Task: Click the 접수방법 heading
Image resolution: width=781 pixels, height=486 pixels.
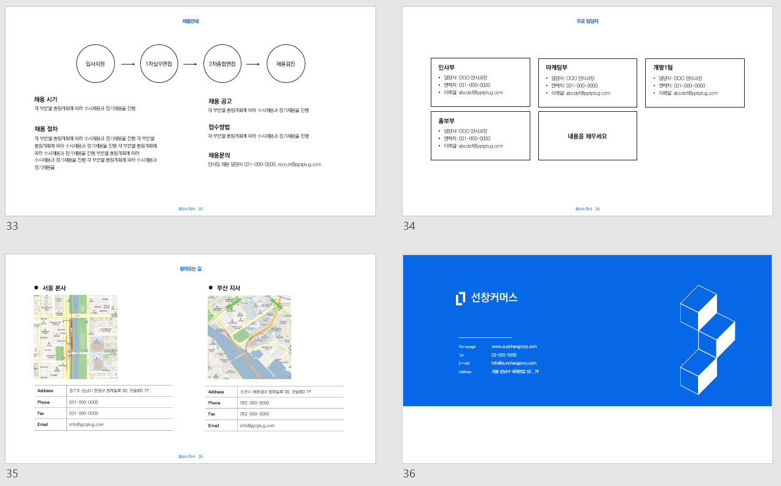Action: pyautogui.click(x=219, y=127)
